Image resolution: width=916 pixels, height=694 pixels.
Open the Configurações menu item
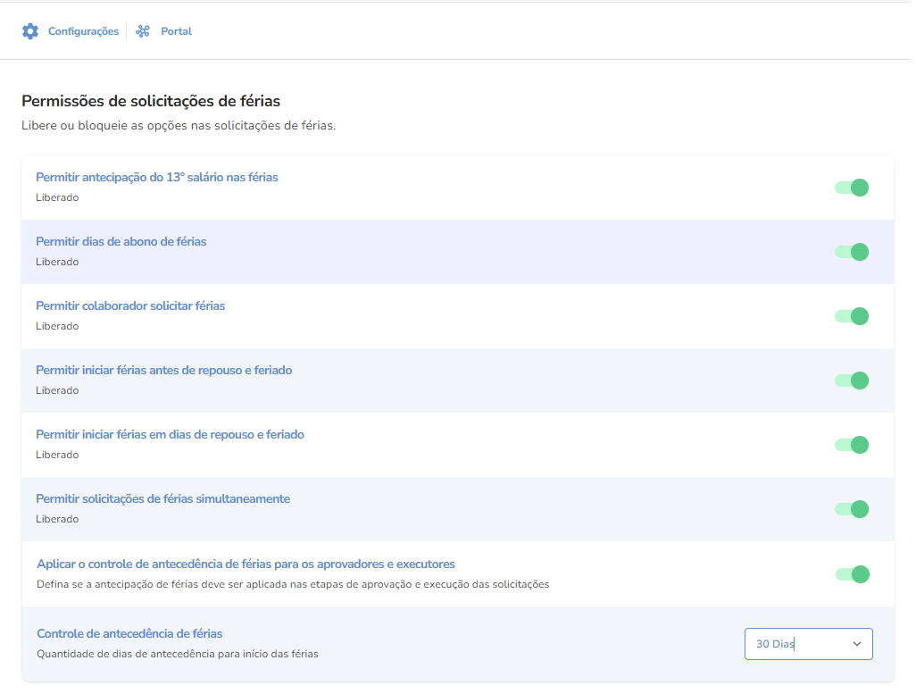pyautogui.click(x=83, y=31)
